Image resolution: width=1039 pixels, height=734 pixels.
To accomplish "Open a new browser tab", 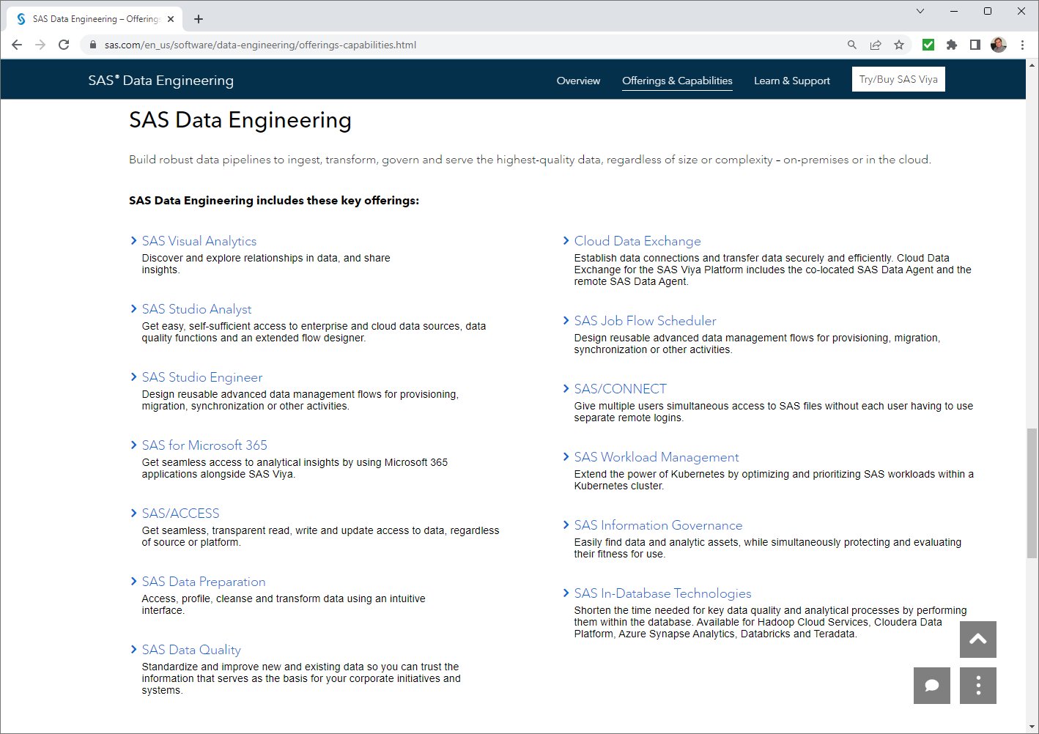I will 199,19.
